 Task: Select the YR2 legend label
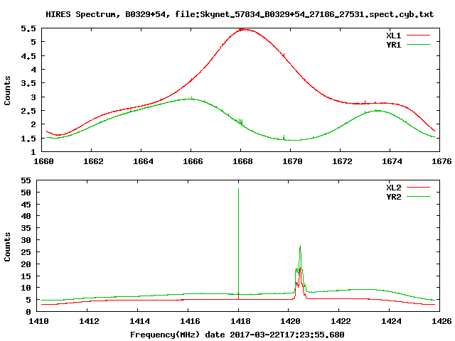394,197
